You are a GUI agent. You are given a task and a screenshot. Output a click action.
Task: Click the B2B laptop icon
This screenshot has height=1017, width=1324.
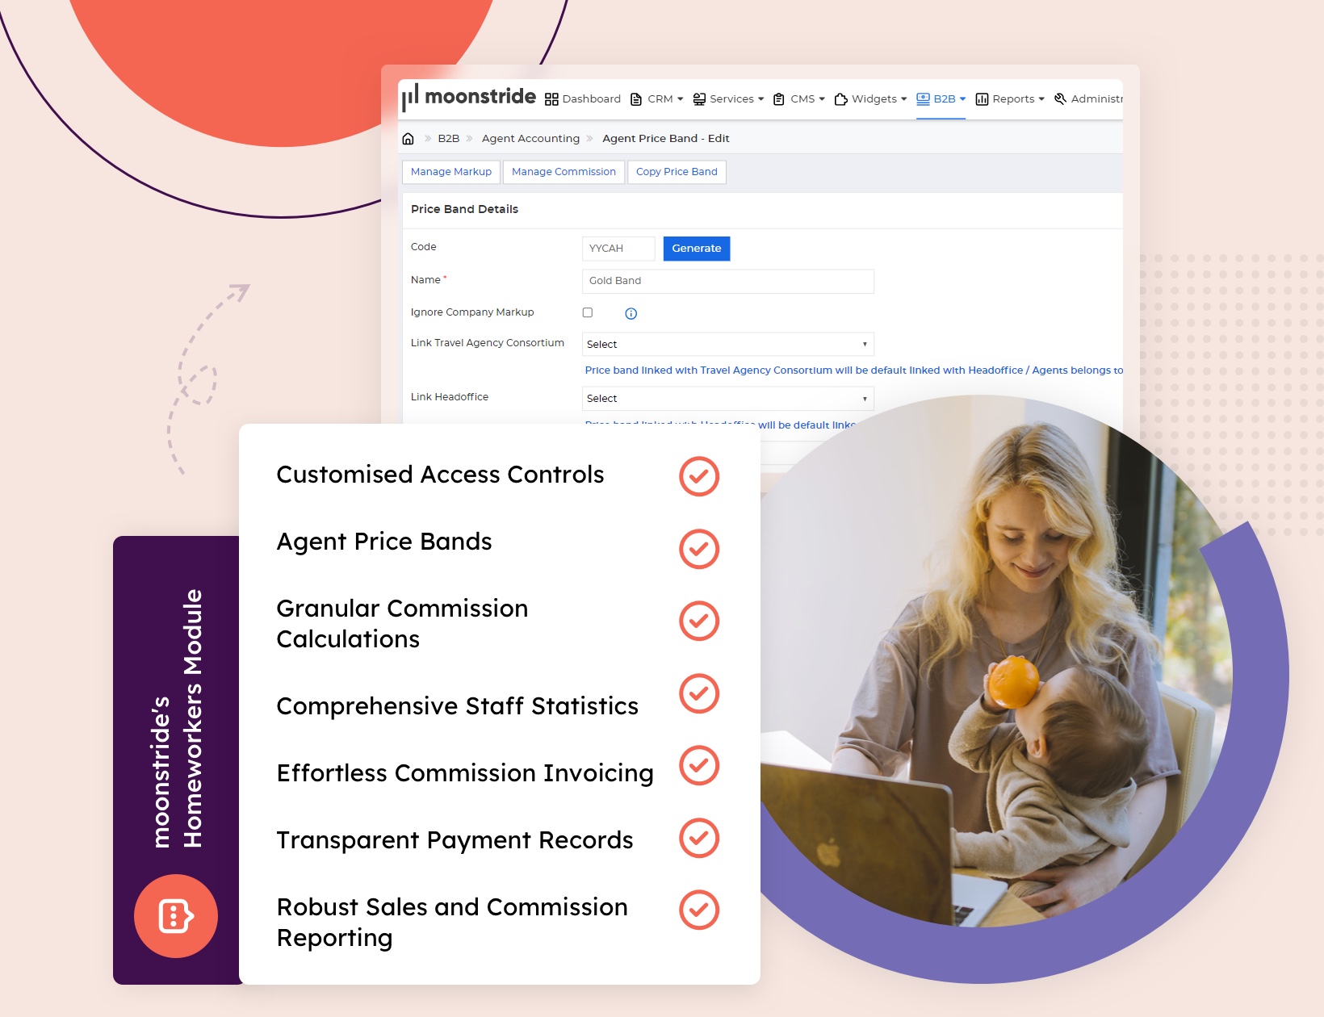pos(923,98)
